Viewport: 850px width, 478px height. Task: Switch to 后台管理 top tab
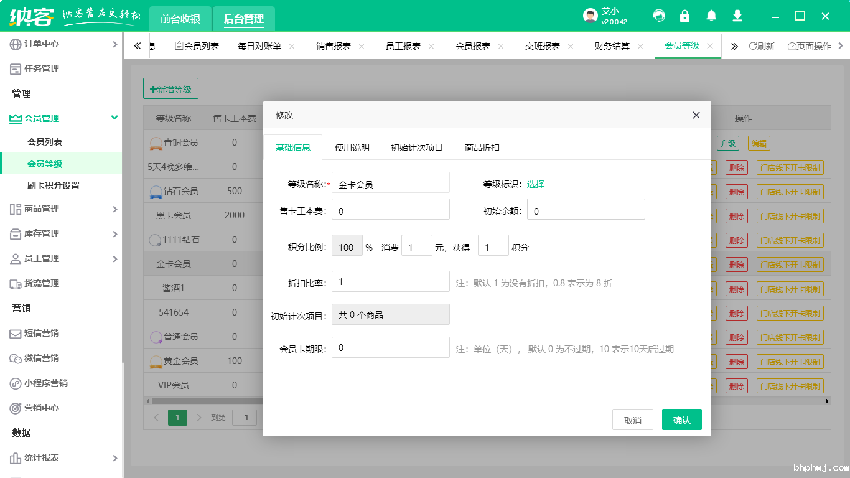[244, 19]
